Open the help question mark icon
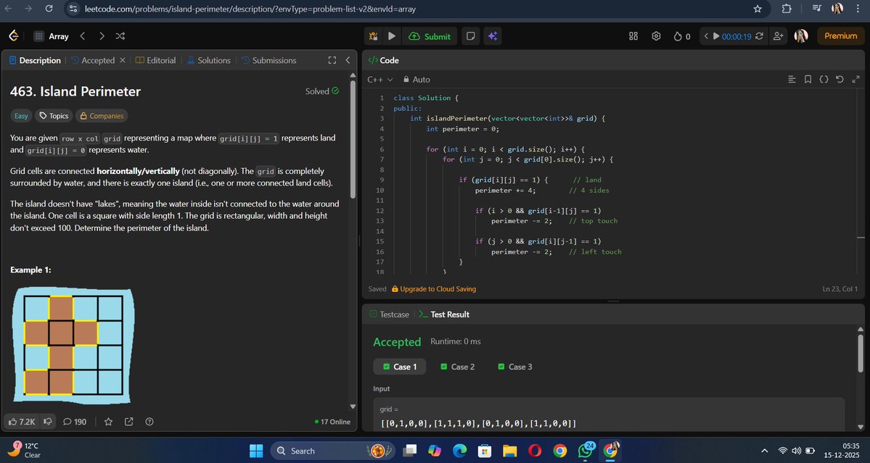 [x=149, y=422]
